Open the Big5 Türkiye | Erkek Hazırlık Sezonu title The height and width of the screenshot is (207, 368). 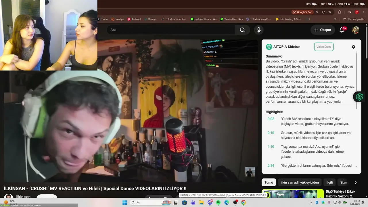point(340,193)
